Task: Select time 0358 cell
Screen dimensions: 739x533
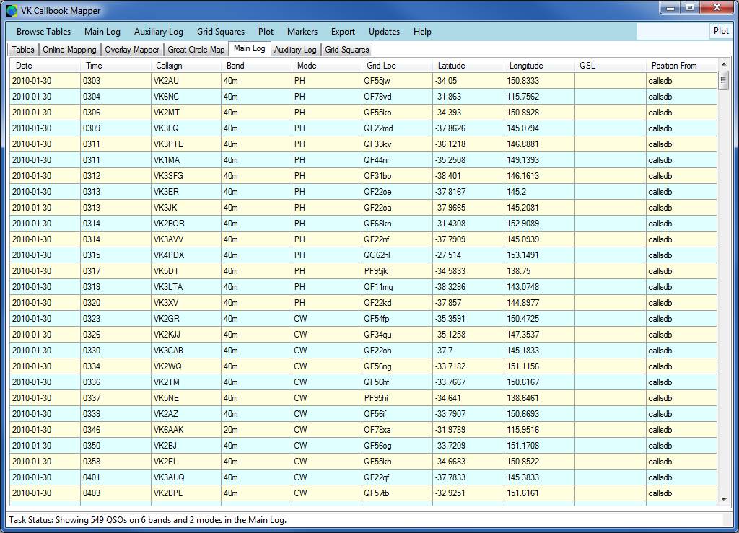Action: coord(116,462)
